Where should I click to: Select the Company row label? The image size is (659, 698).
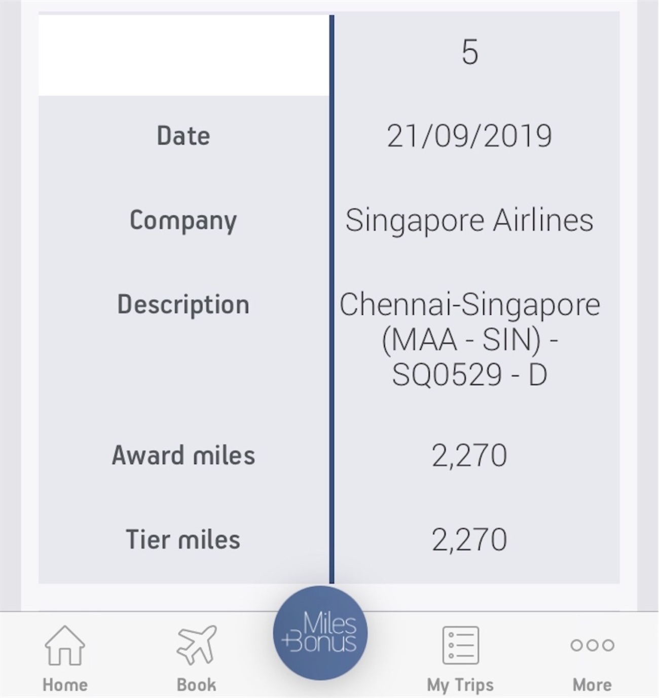[184, 221]
